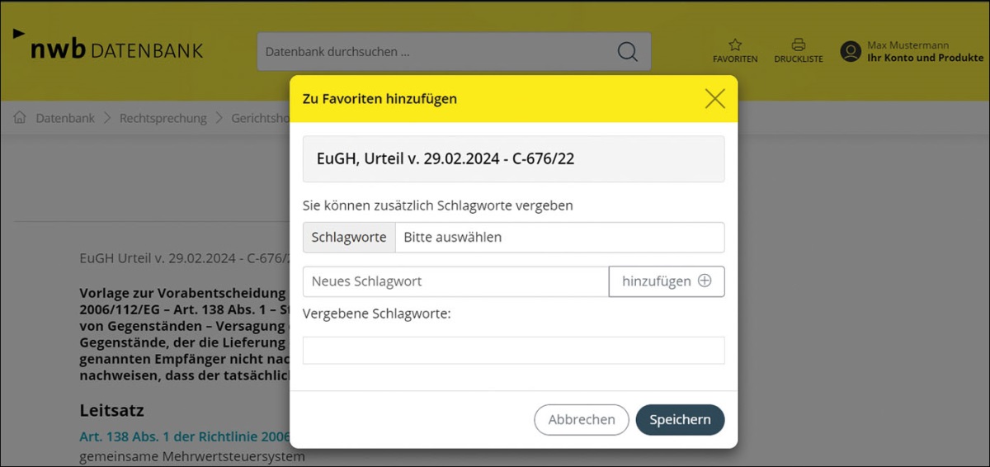Open Favoriten via the star icon
Screen dimensions: 990x467
point(735,45)
